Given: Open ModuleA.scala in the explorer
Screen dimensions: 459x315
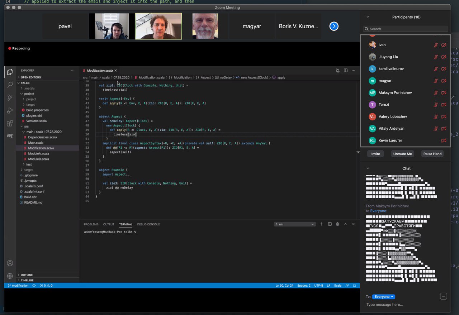Looking at the screenshot, I should pyautogui.click(x=38, y=153).
